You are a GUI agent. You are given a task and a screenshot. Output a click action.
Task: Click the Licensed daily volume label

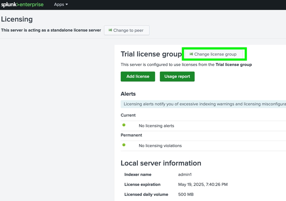(x=146, y=194)
